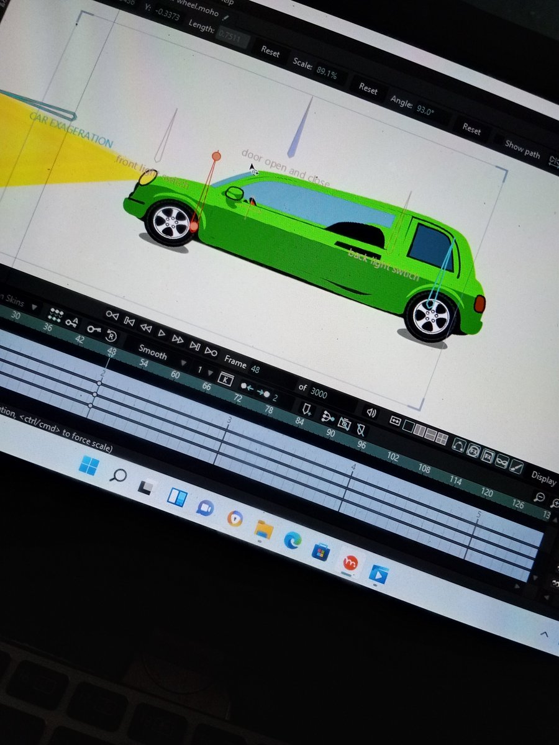
Task: Click the boxed K keyframe icon
Action: [x=227, y=379]
